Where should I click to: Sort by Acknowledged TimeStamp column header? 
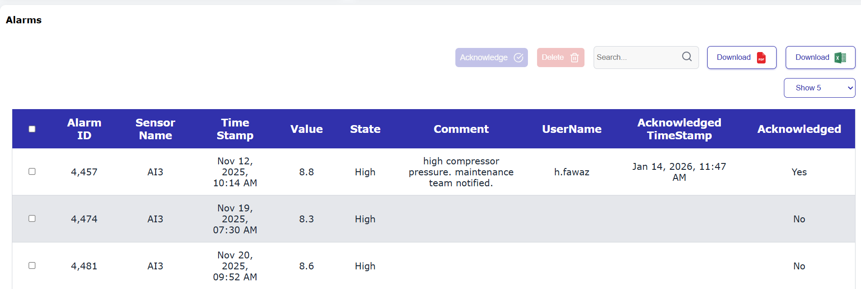click(x=679, y=129)
